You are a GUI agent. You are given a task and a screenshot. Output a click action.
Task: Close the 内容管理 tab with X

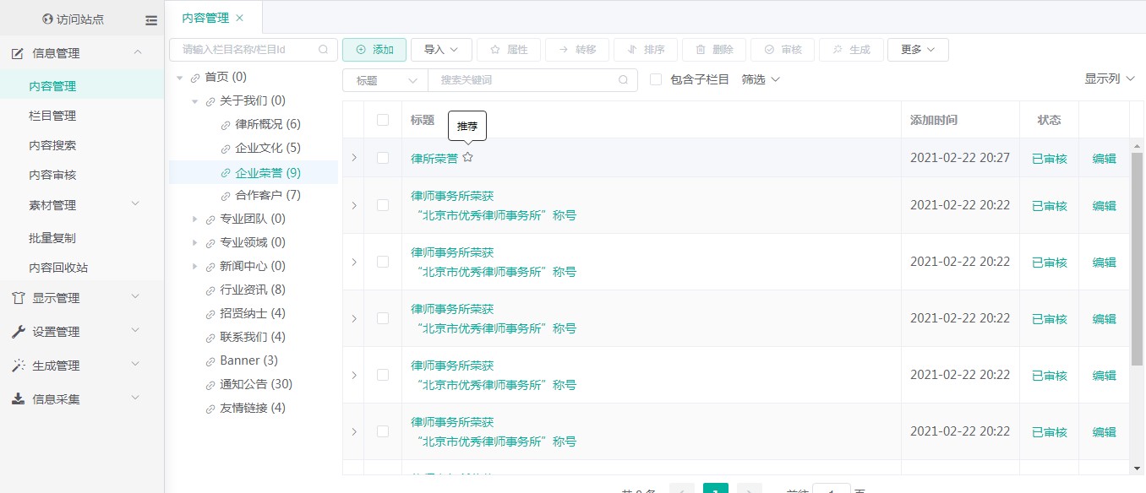click(x=240, y=18)
